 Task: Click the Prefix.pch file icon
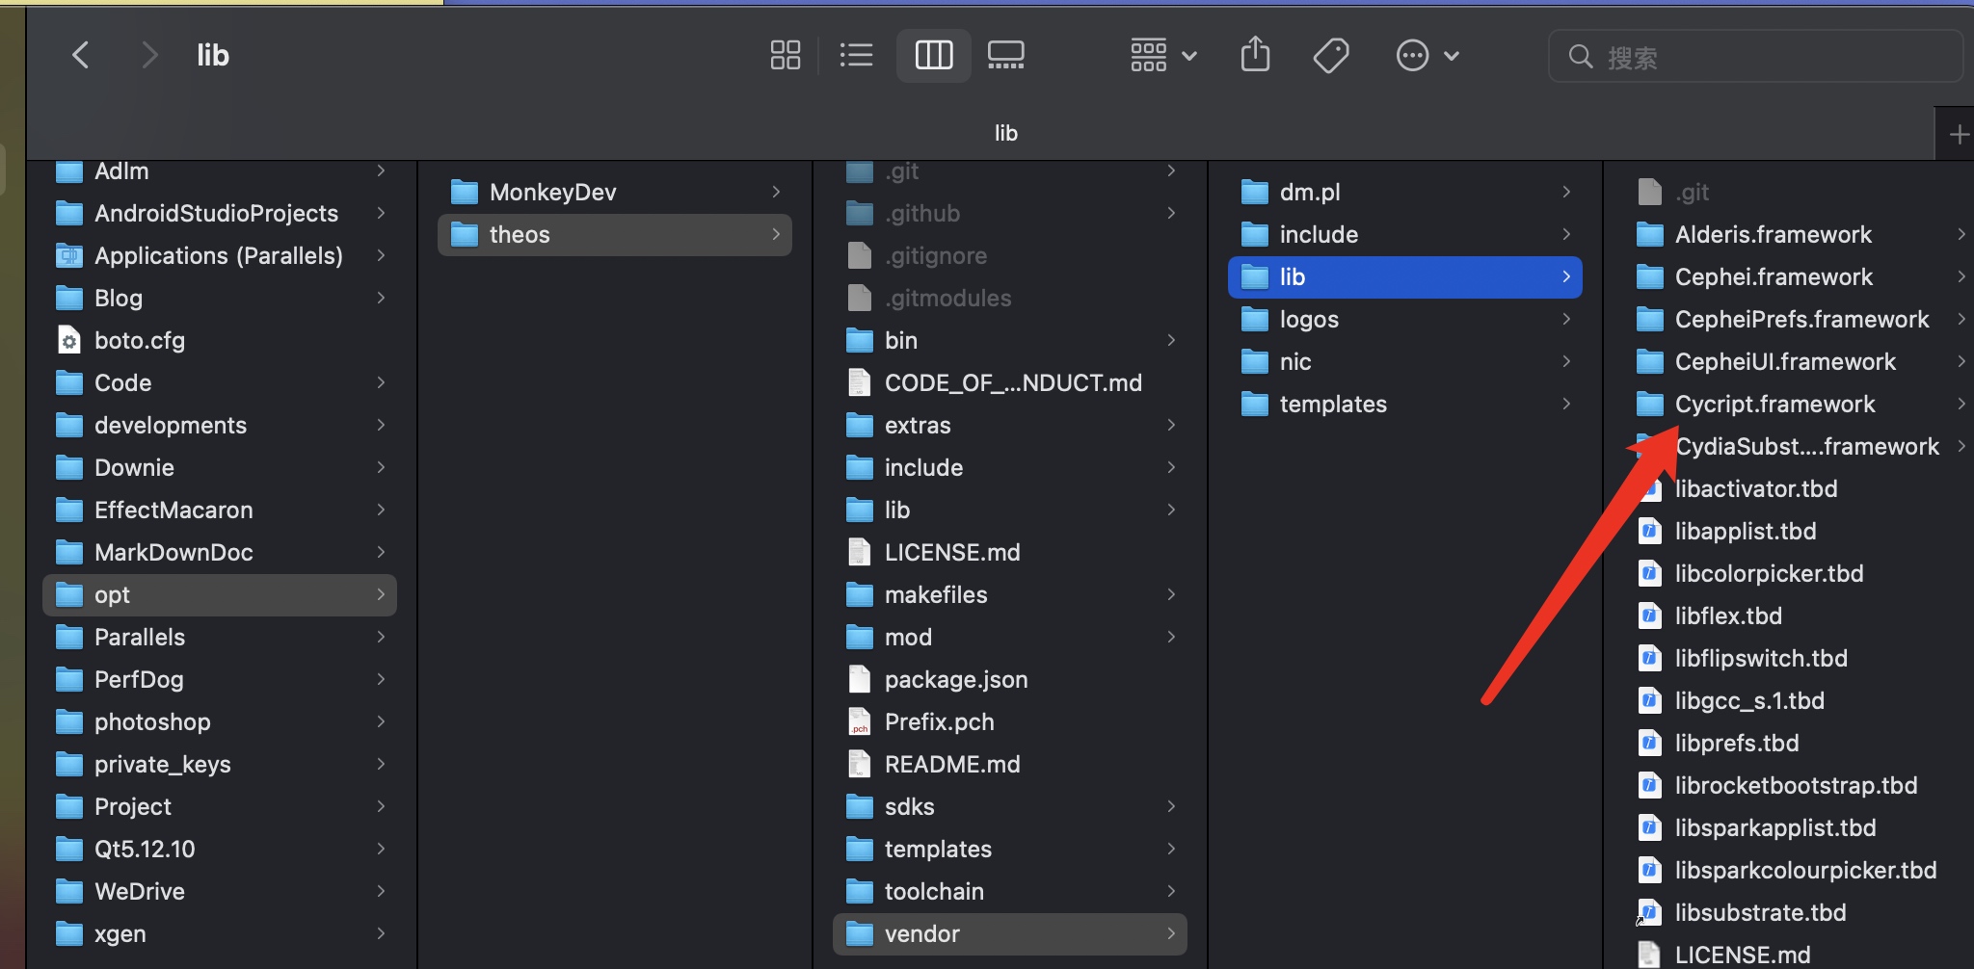[860, 721]
